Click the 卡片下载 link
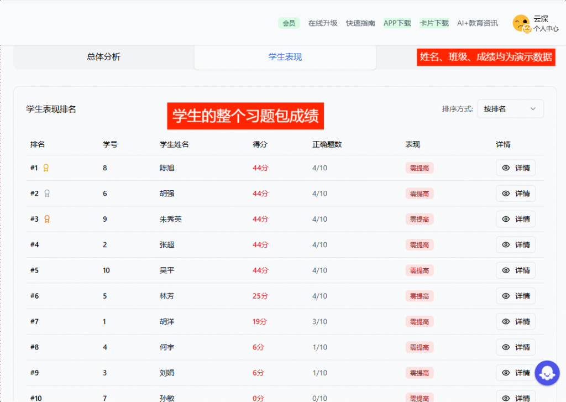This screenshot has height=402, width=566. pyautogui.click(x=434, y=23)
